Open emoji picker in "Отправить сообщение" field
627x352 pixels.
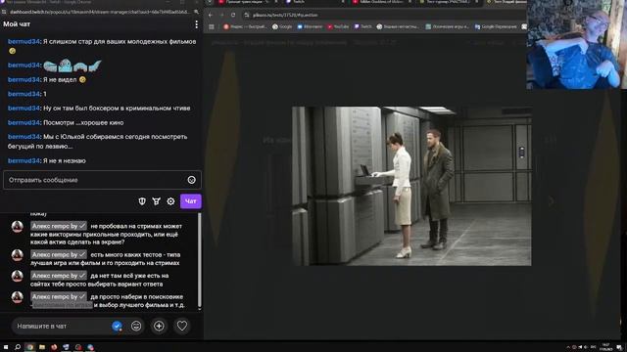192,180
